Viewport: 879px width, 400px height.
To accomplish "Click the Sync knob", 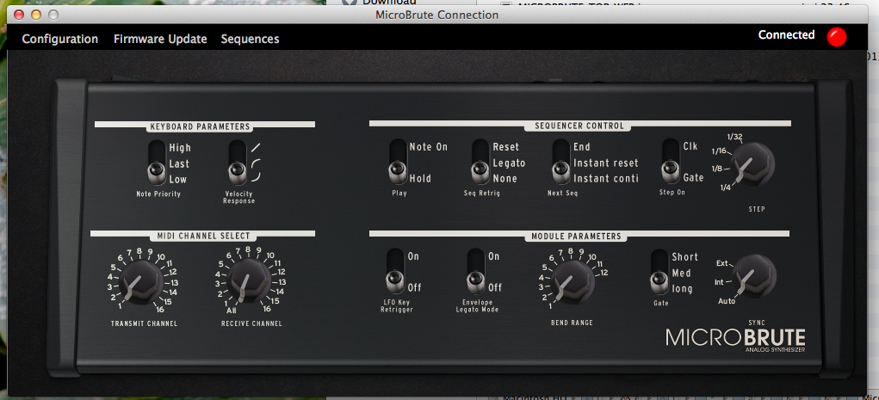I will (x=754, y=275).
